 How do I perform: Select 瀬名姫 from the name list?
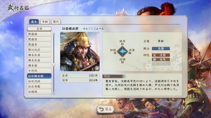point(39,65)
